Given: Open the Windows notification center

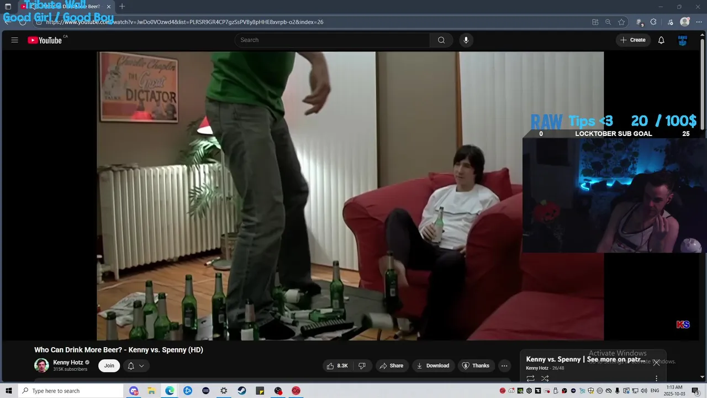Looking at the screenshot, I should click(695, 391).
